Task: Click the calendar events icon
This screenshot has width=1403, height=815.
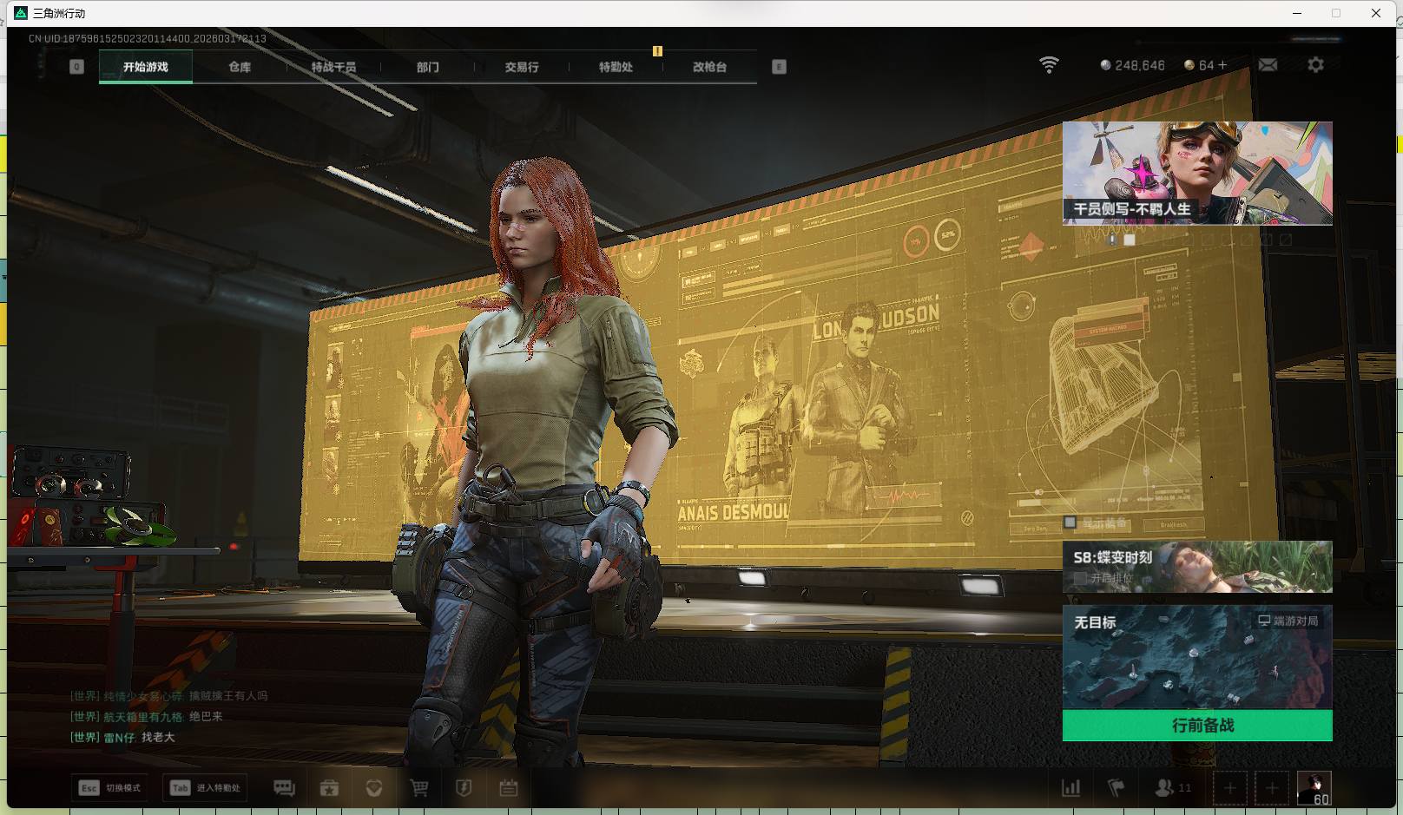Action: pos(509,787)
